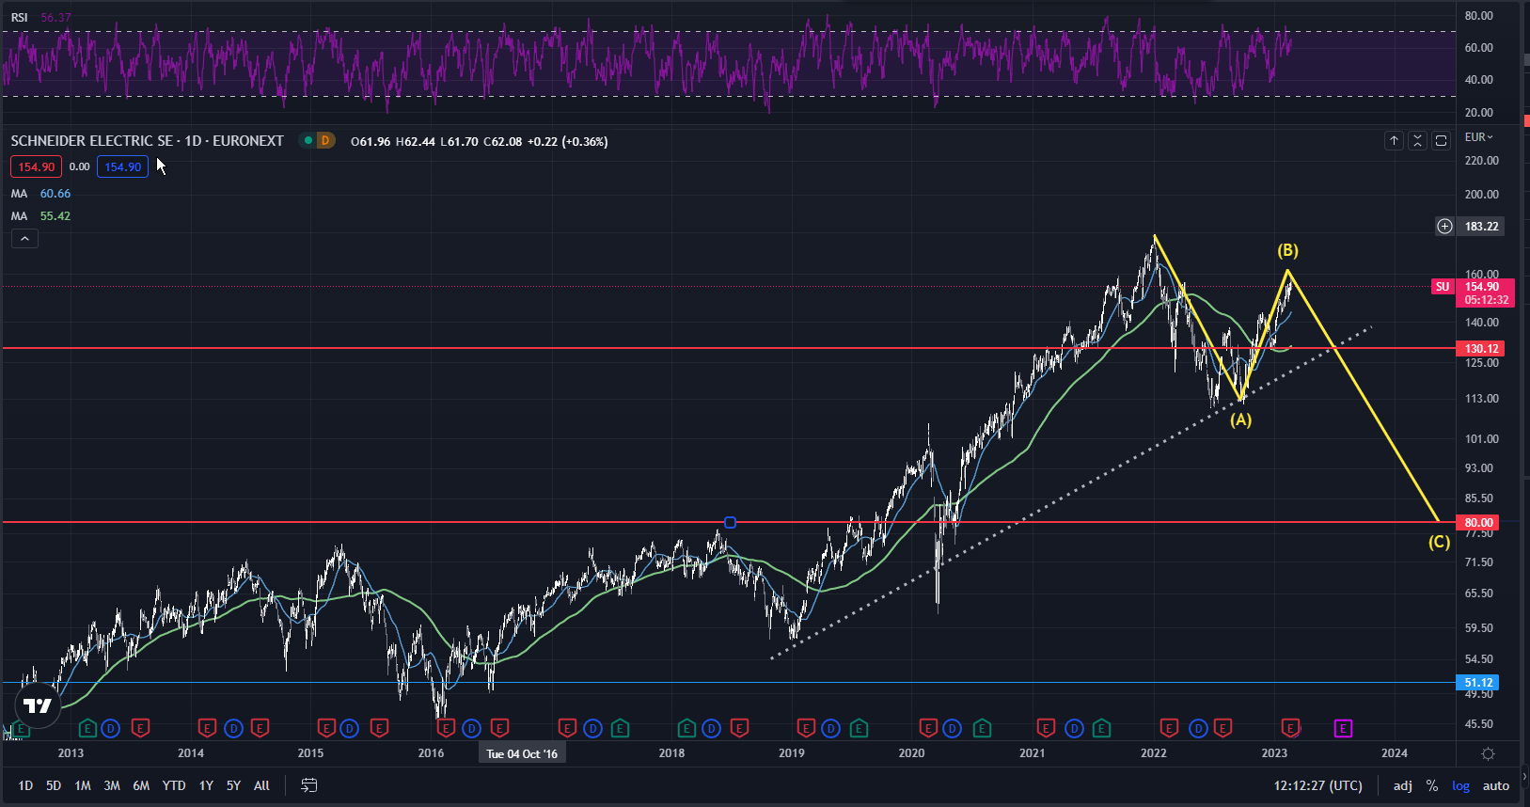Select the blue anchor handle on 80.00 line
This screenshot has height=807, width=1530.
point(730,522)
